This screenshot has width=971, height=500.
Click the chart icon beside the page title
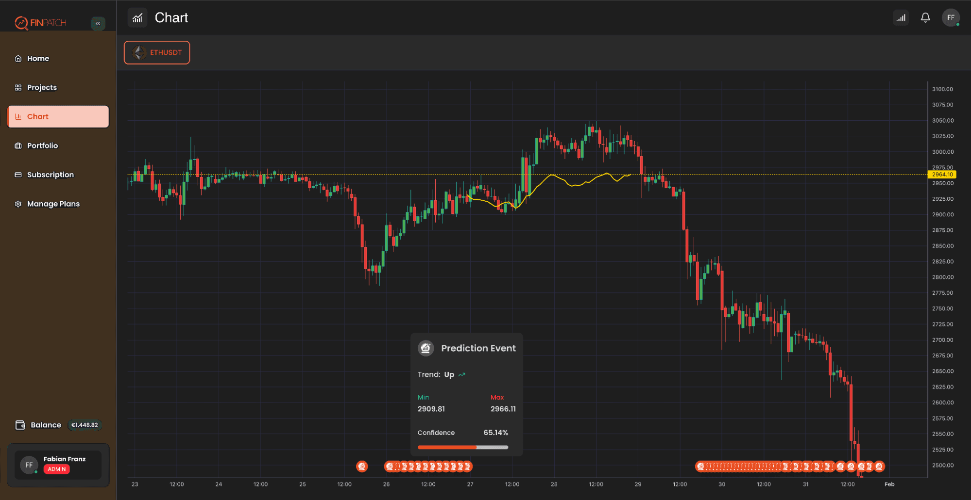(137, 17)
